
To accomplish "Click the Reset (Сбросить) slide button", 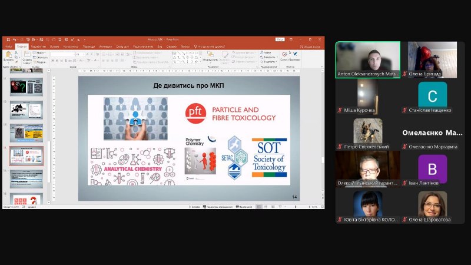I will (40, 57).
